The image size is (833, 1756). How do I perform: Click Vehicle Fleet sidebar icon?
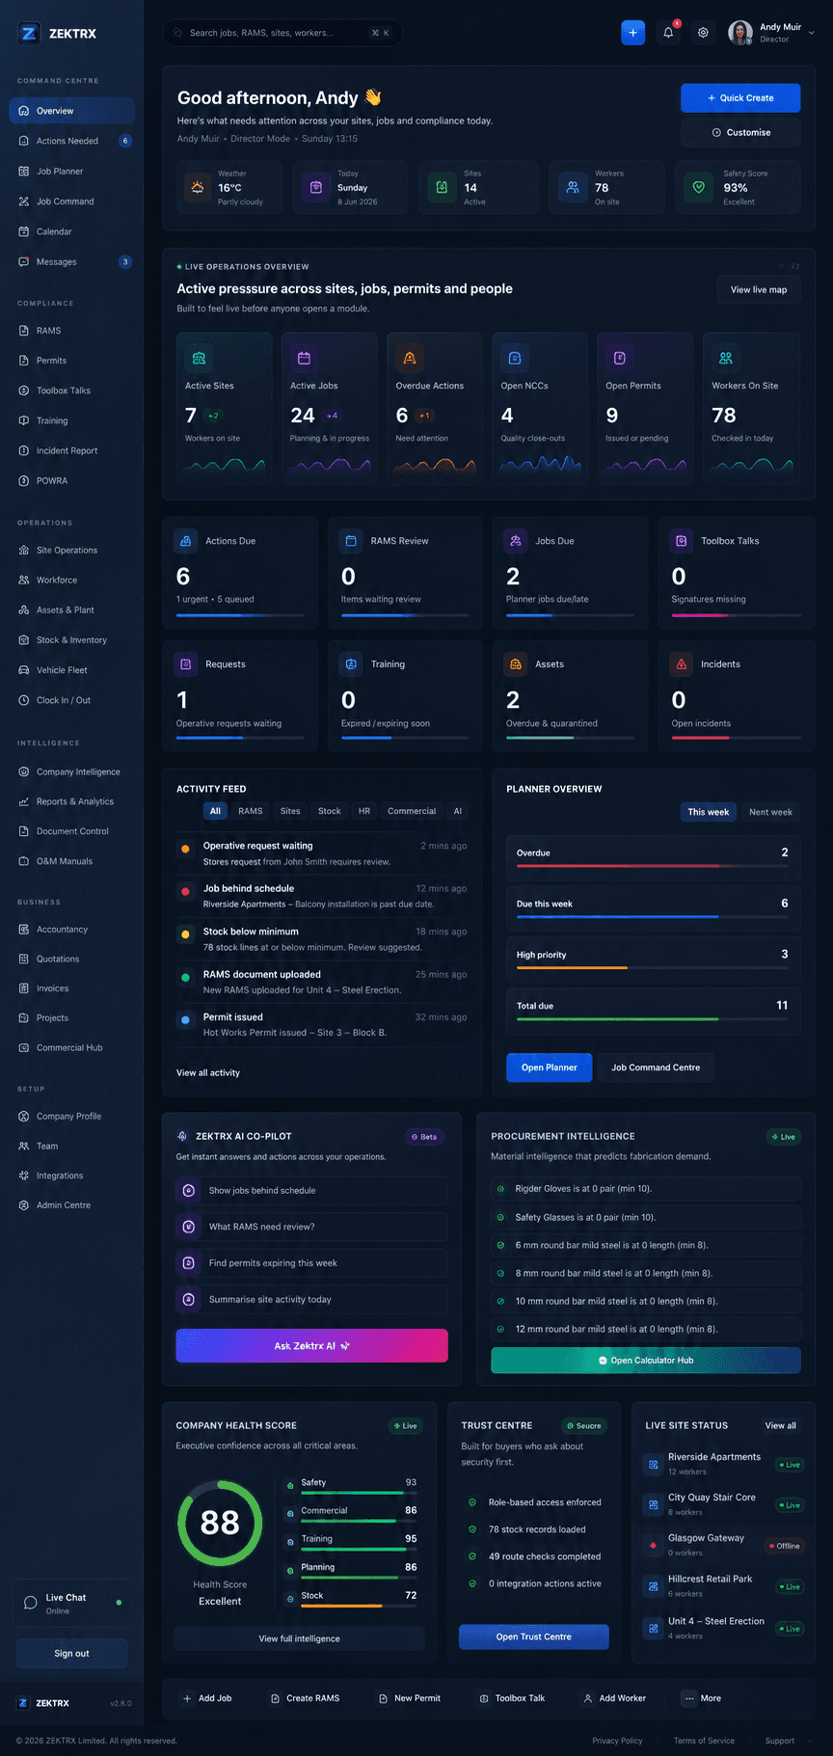pos(24,670)
